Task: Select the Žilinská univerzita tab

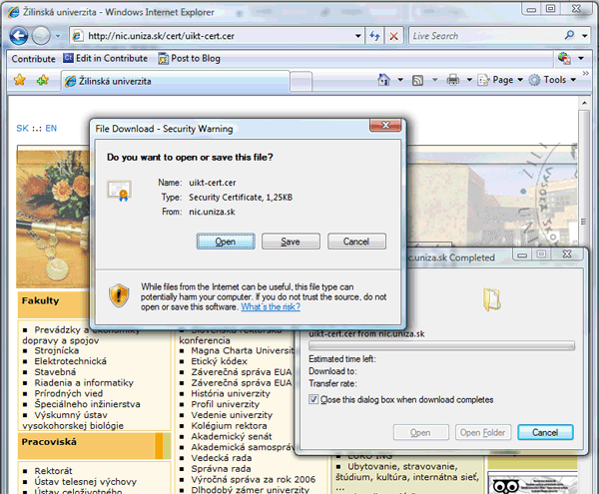Action: pyautogui.click(x=175, y=81)
